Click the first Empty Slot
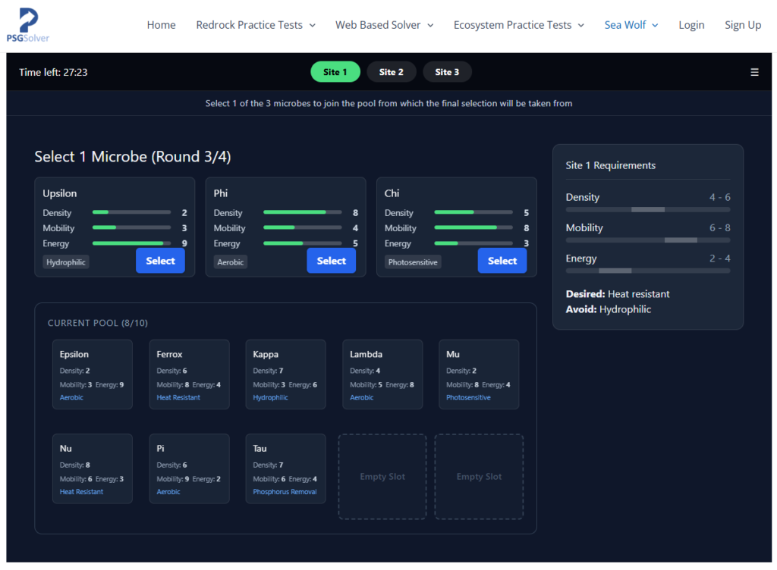Screen dimensions: 777x570 click(x=382, y=477)
